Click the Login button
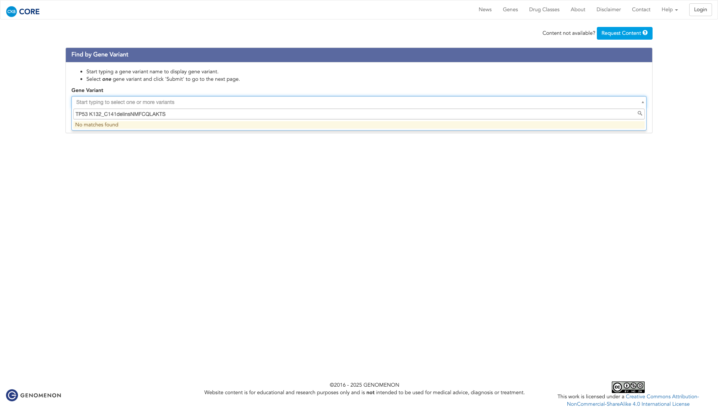This screenshot has height=408, width=718. click(700, 10)
